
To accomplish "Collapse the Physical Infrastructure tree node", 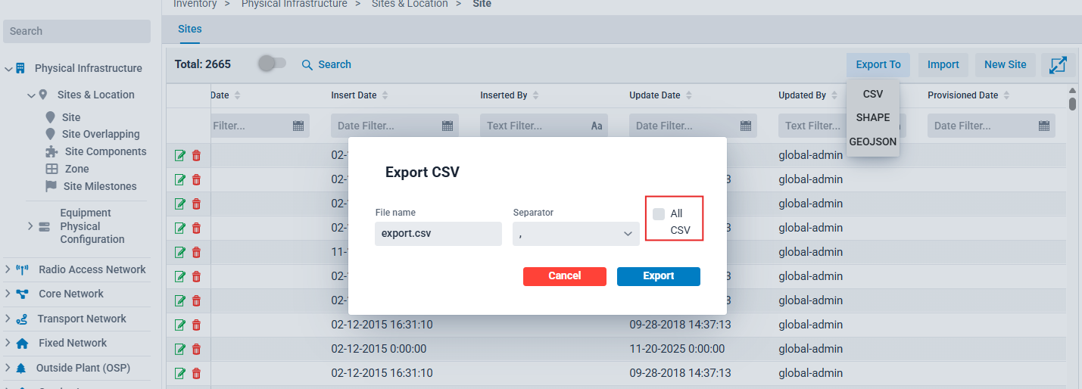I will [8, 69].
